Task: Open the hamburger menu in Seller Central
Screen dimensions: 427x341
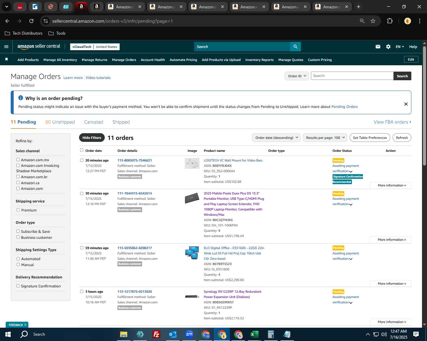Action: [6, 47]
